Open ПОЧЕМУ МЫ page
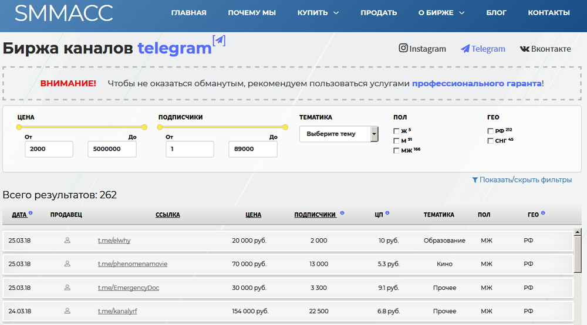This screenshot has width=587, height=325. pyautogui.click(x=252, y=13)
